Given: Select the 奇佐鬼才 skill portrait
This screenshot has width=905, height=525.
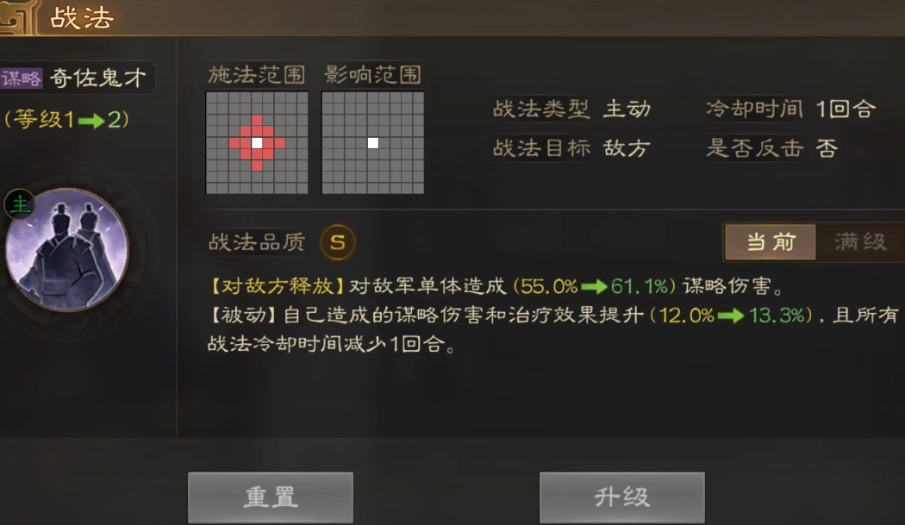Looking at the screenshot, I should (67, 249).
